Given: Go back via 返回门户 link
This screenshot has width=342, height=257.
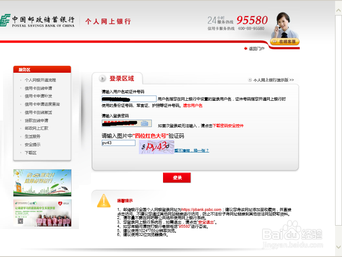Looking at the screenshot, I should pyautogui.click(x=257, y=49).
